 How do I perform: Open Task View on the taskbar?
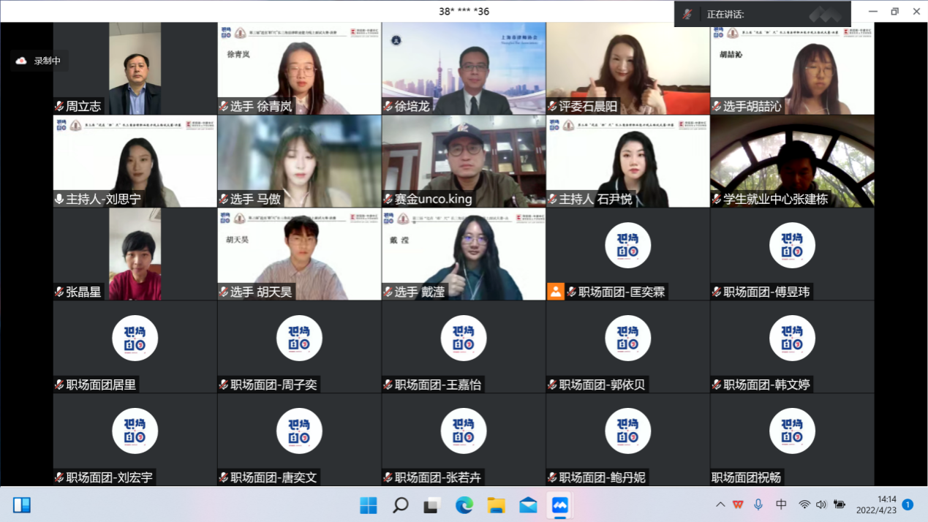(432, 505)
